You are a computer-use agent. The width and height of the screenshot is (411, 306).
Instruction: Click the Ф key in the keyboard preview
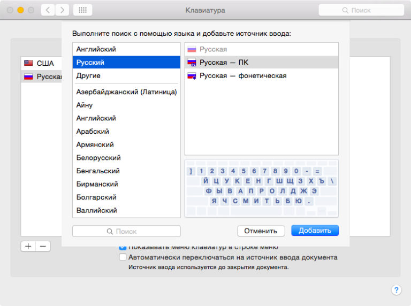click(209, 191)
